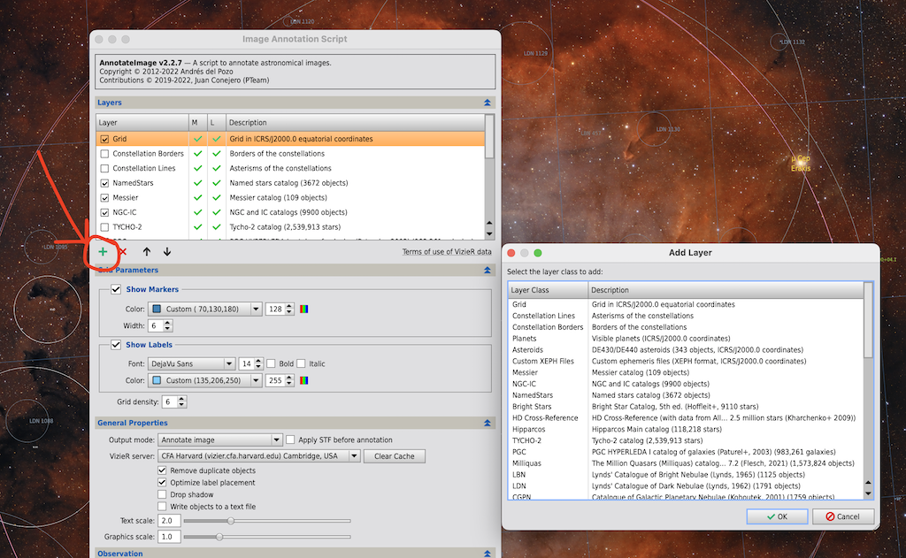Open the VizieR server dropdown
This screenshot has height=558, width=906.
pos(259,456)
